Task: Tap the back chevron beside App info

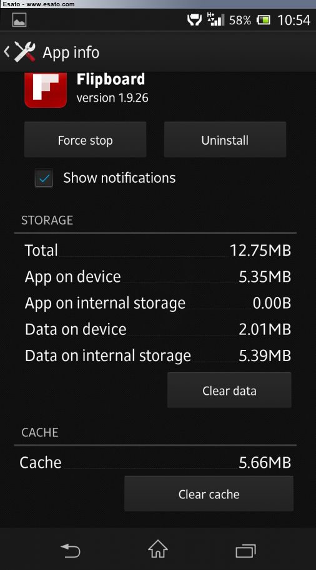Action: pyautogui.click(x=6, y=52)
